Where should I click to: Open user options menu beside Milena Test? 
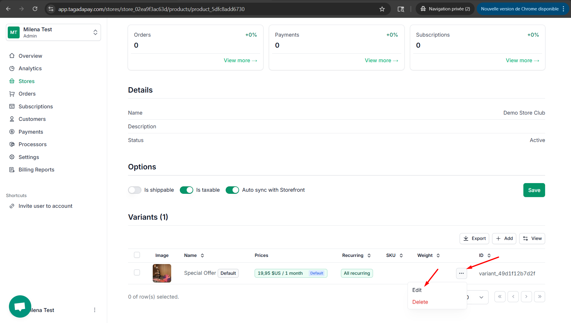click(x=95, y=310)
